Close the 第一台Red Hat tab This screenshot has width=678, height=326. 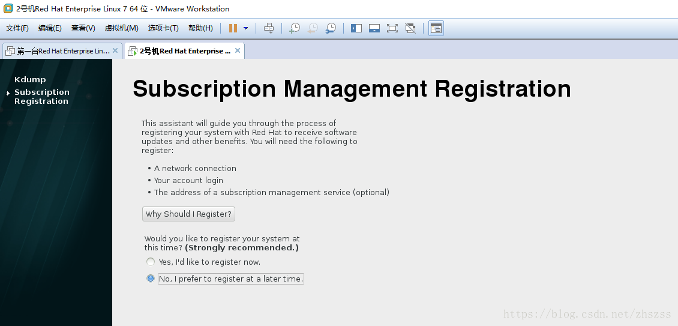coord(115,50)
